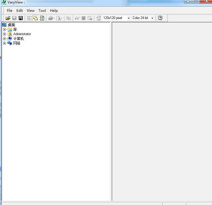Screen dimensions: 212x205
Task: Open the Tool menu
Action: click(x=42, y=11)
